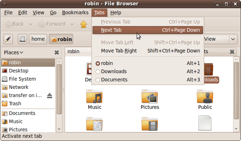Open the Help menu
Screen dimensions: 241x141
click(116, 12)
